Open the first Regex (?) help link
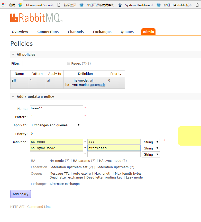The height and width of the screenshot is (222, 201). pyautogui.click(x=84, y=64)
